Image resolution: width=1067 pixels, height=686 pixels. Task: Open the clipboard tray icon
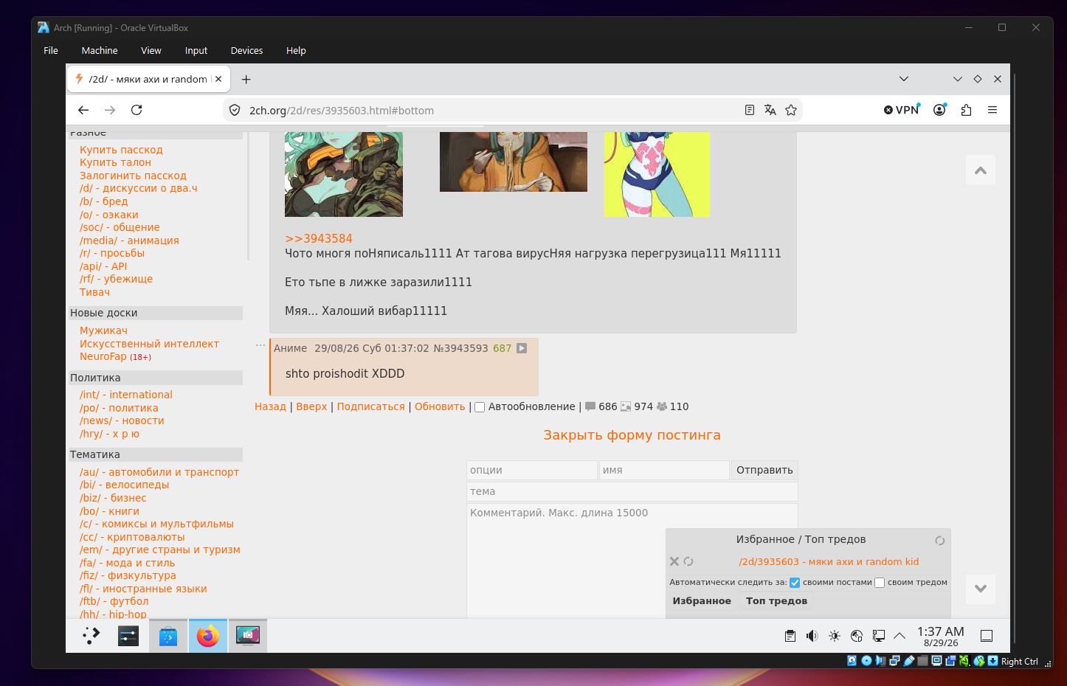click(x=790, y=636)
